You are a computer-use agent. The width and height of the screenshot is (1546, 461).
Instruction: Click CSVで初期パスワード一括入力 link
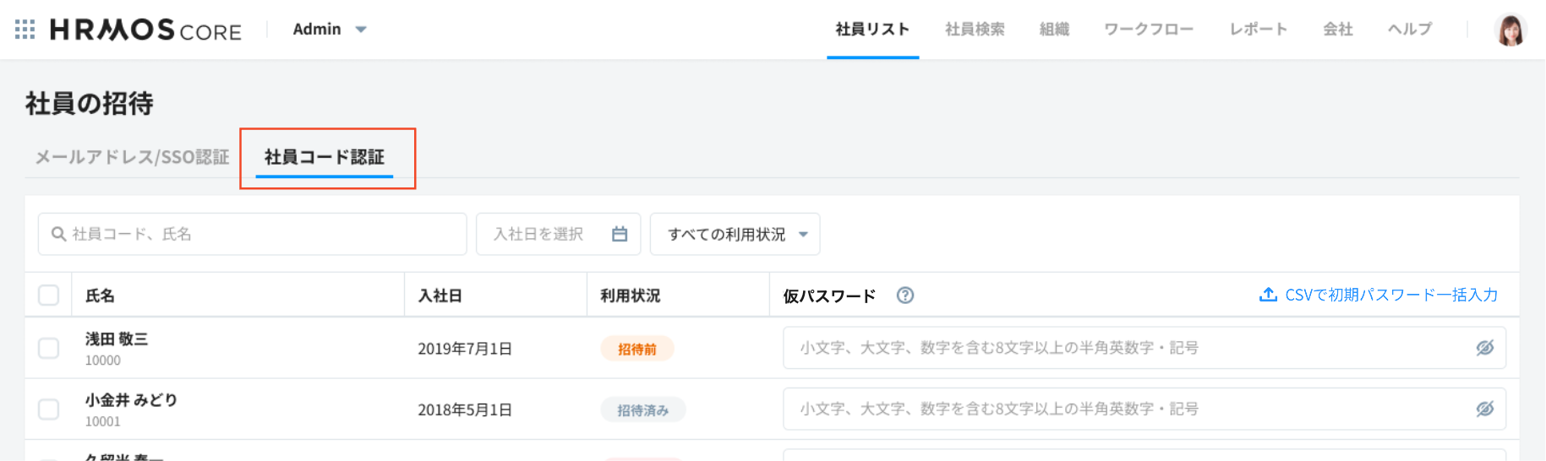(1390, 295)
